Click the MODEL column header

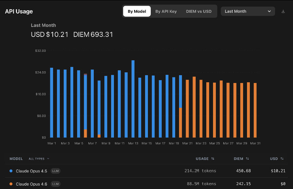pyautogui.click(x=16, y=159)
